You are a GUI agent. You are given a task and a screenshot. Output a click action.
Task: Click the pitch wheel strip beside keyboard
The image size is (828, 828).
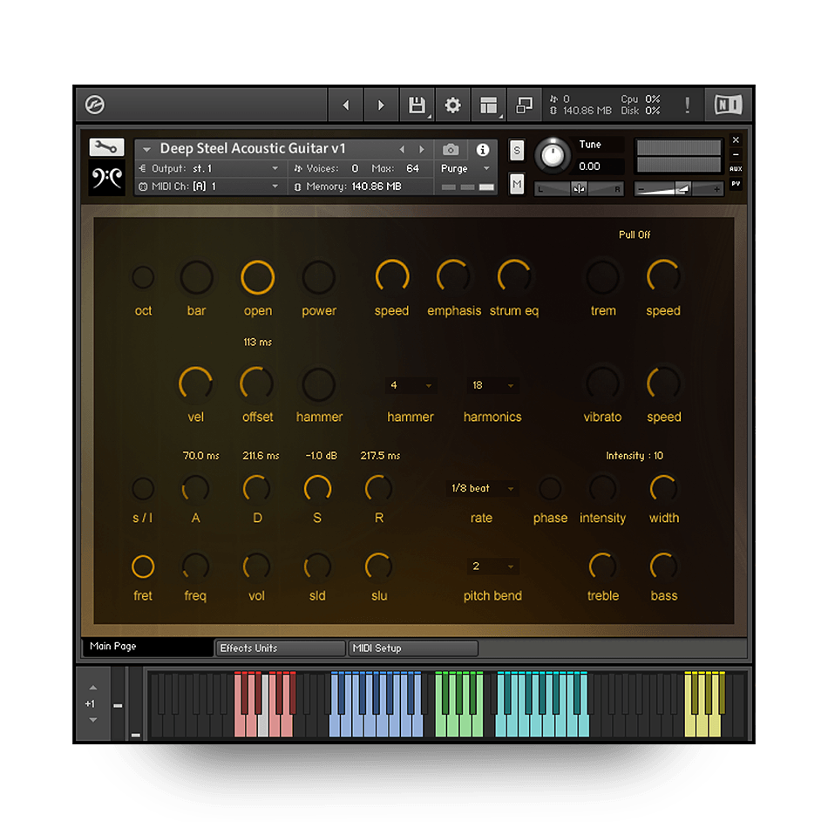coord(118,704)
